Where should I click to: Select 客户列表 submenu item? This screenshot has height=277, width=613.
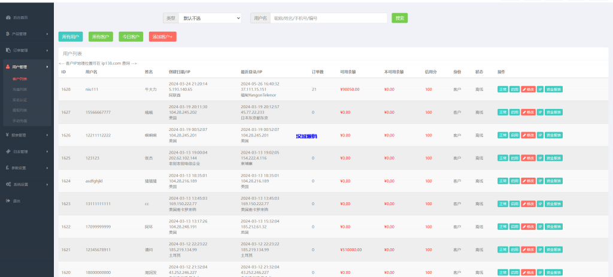(20, 78)
